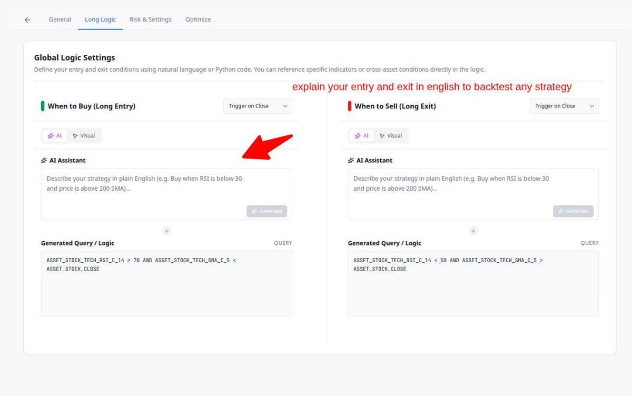Click the Global Logic Settings heading
The height and width of the screenshot is (396, 632).
(x=74, y=57)
